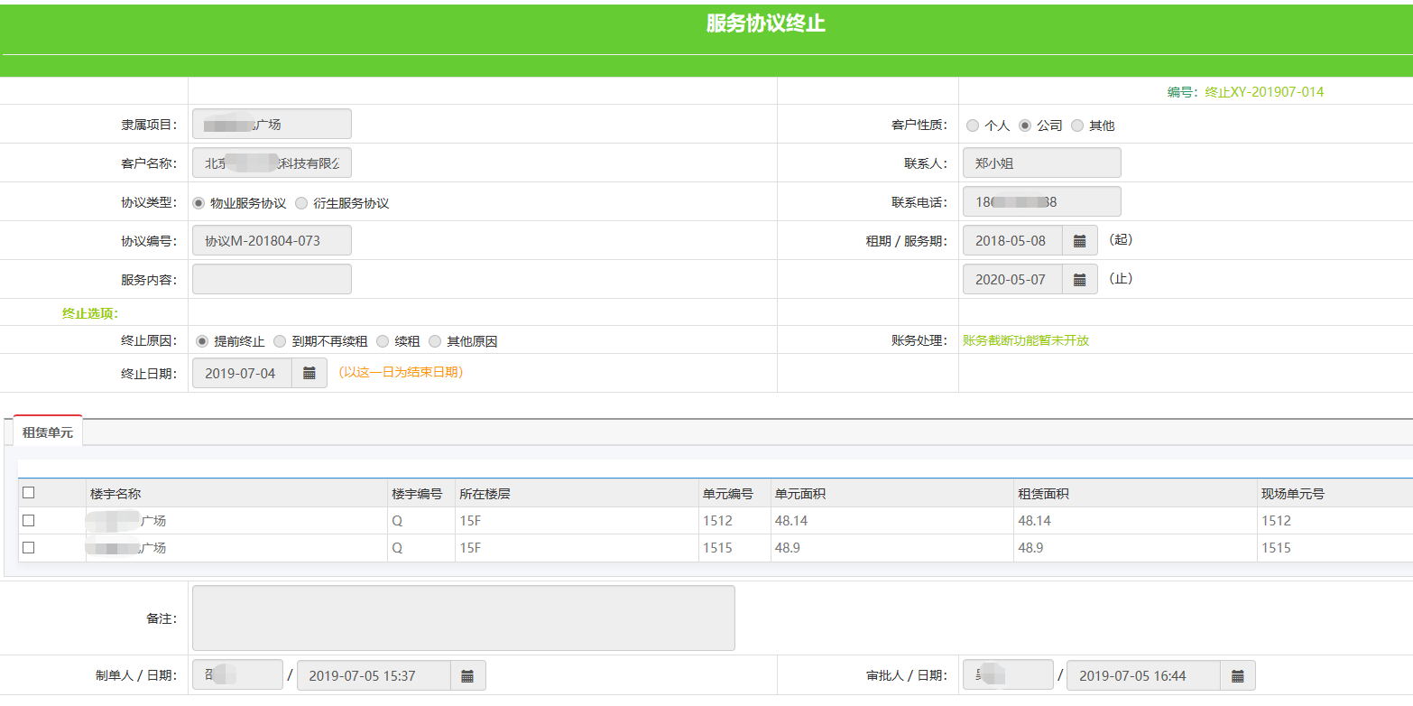Click the 服务内容 input field
Image resolution: width=1413 pixels, height=706 pixels.
pos(272,280)
